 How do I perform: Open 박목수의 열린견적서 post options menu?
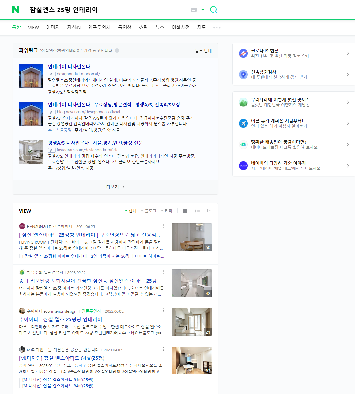[164, 272]
